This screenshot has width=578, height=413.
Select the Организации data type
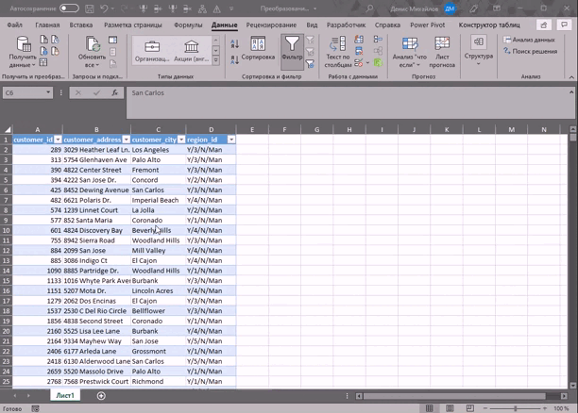pyautogui.click(x=152, y=51)
